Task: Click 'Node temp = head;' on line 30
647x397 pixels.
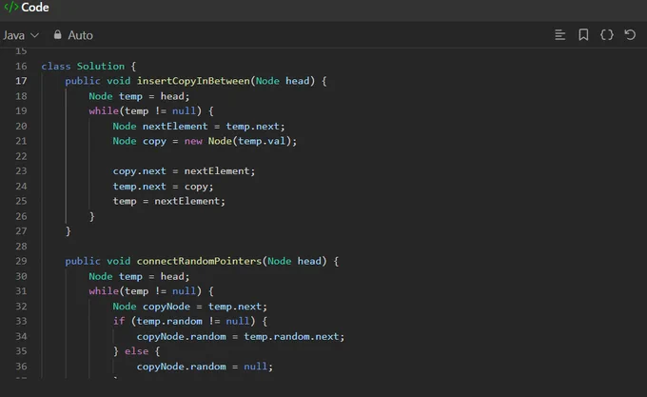Action: (139, 276)
